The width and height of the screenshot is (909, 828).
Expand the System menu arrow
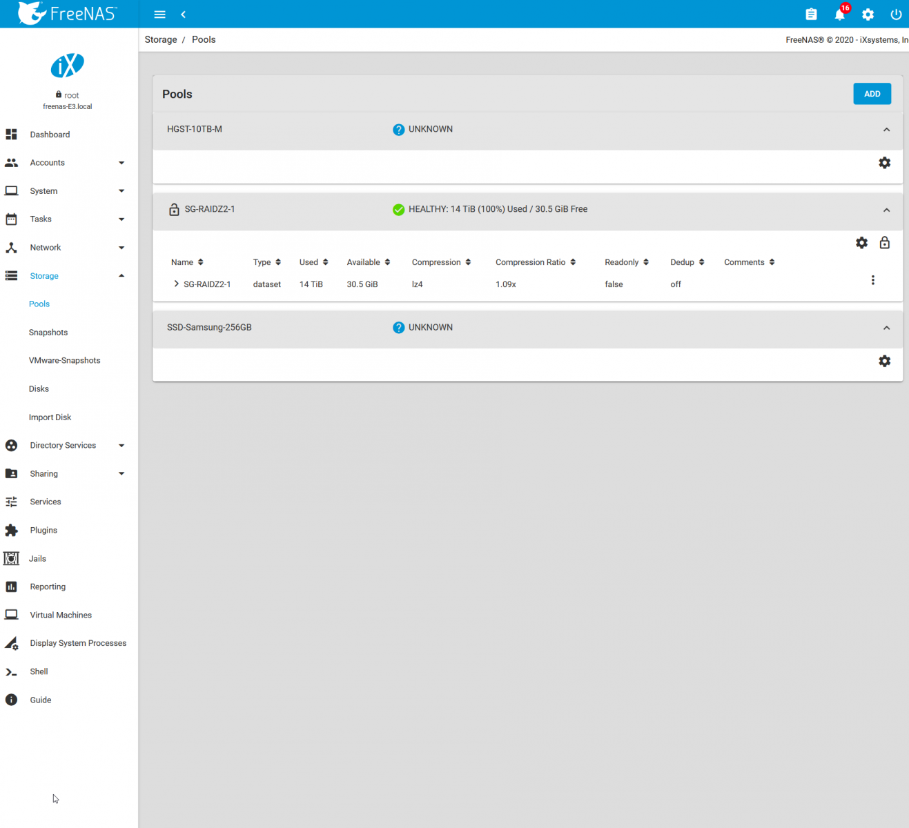[121, 191]
